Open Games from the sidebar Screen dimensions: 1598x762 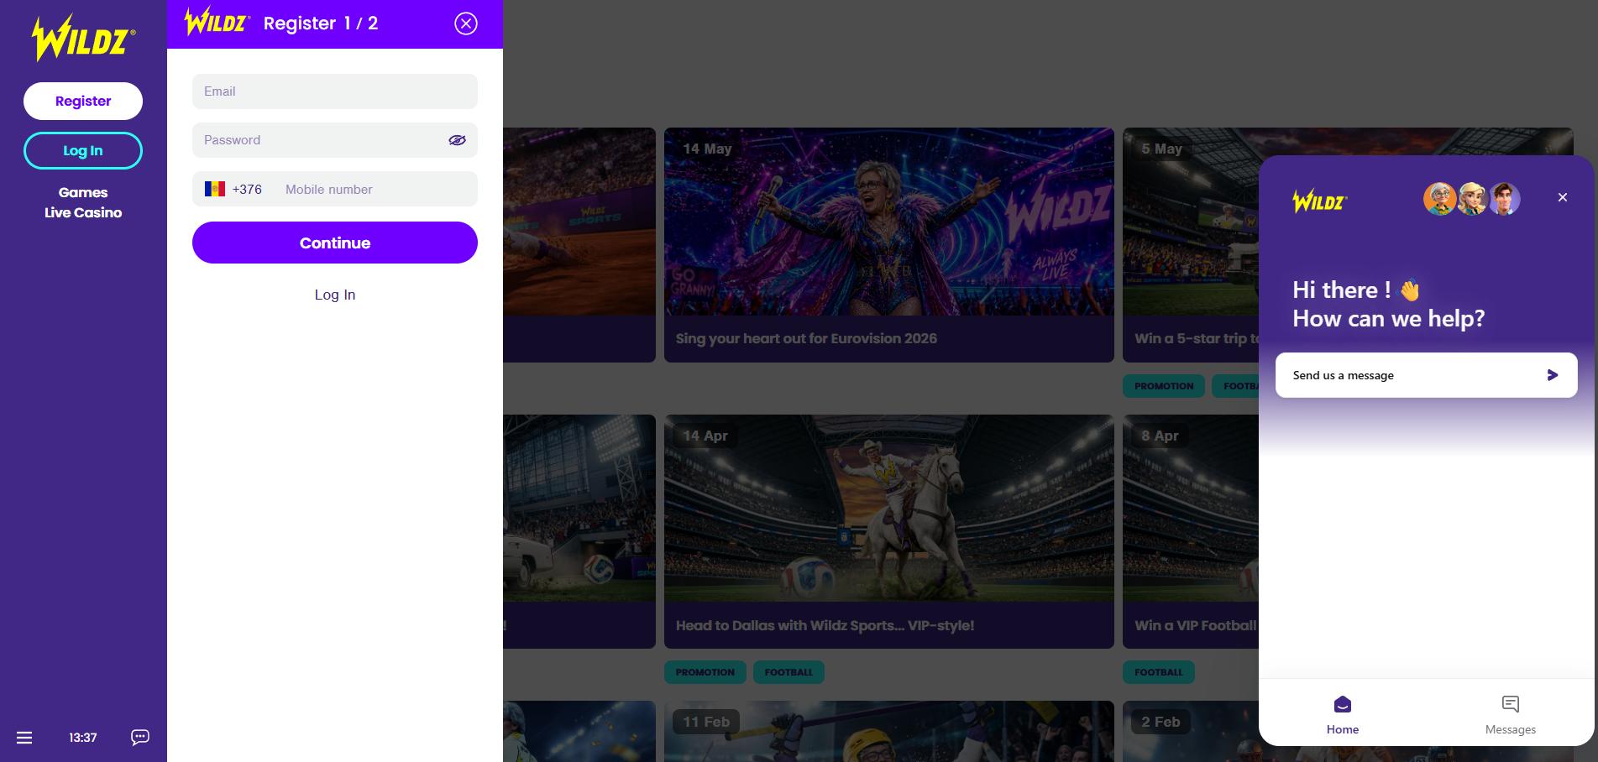[x=83, y=192]
